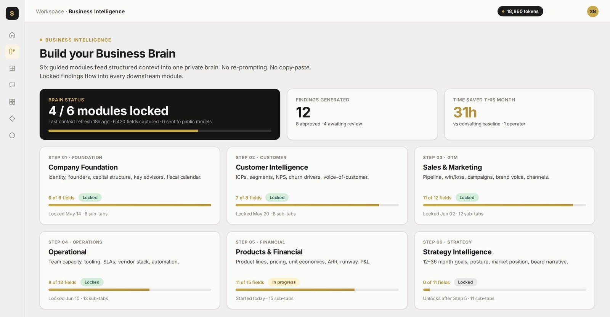Click Company Foundation progress bar
The height and width of the screenshot is (317, 610).
pyautogui.click(x=130, y=205)
